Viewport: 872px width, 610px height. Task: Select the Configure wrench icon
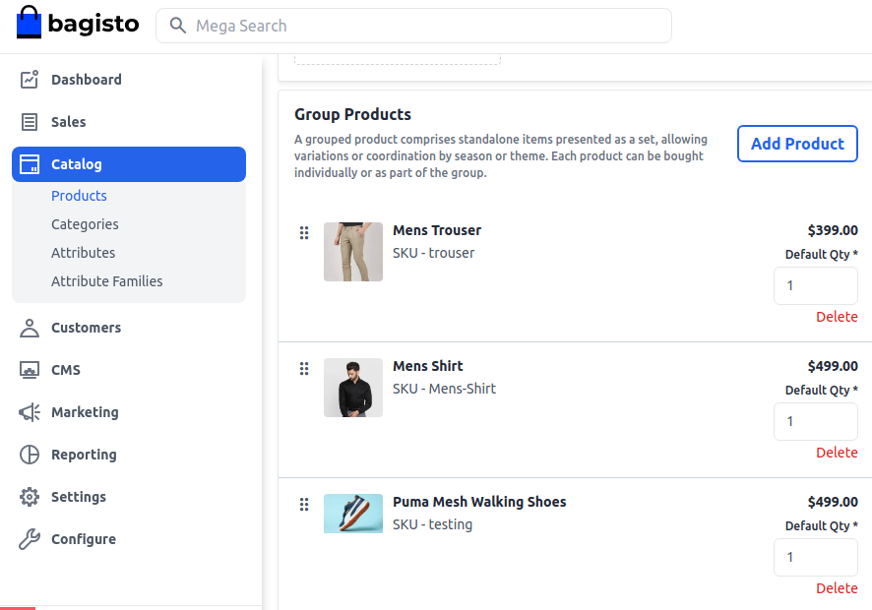(30, 539)
